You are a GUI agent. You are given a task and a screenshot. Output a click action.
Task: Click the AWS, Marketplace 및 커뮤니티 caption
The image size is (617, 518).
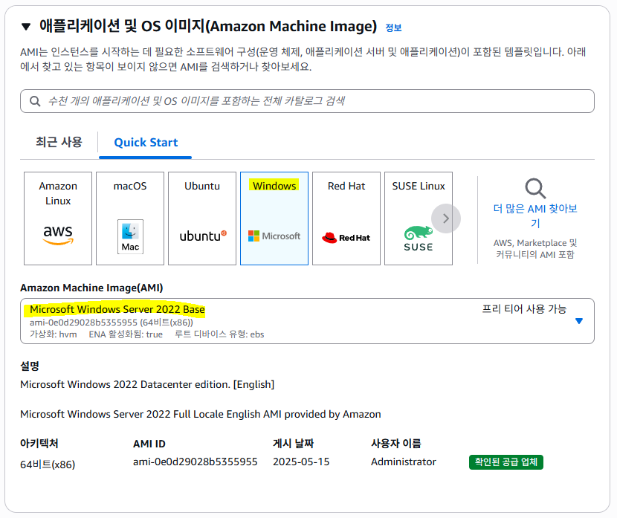coord(535,248)
